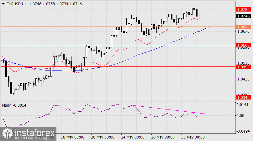The width and height of the screenshot is (253, 141).
Task: Select the 1.0780 red price level label
Action: click(x=244, y=9)
